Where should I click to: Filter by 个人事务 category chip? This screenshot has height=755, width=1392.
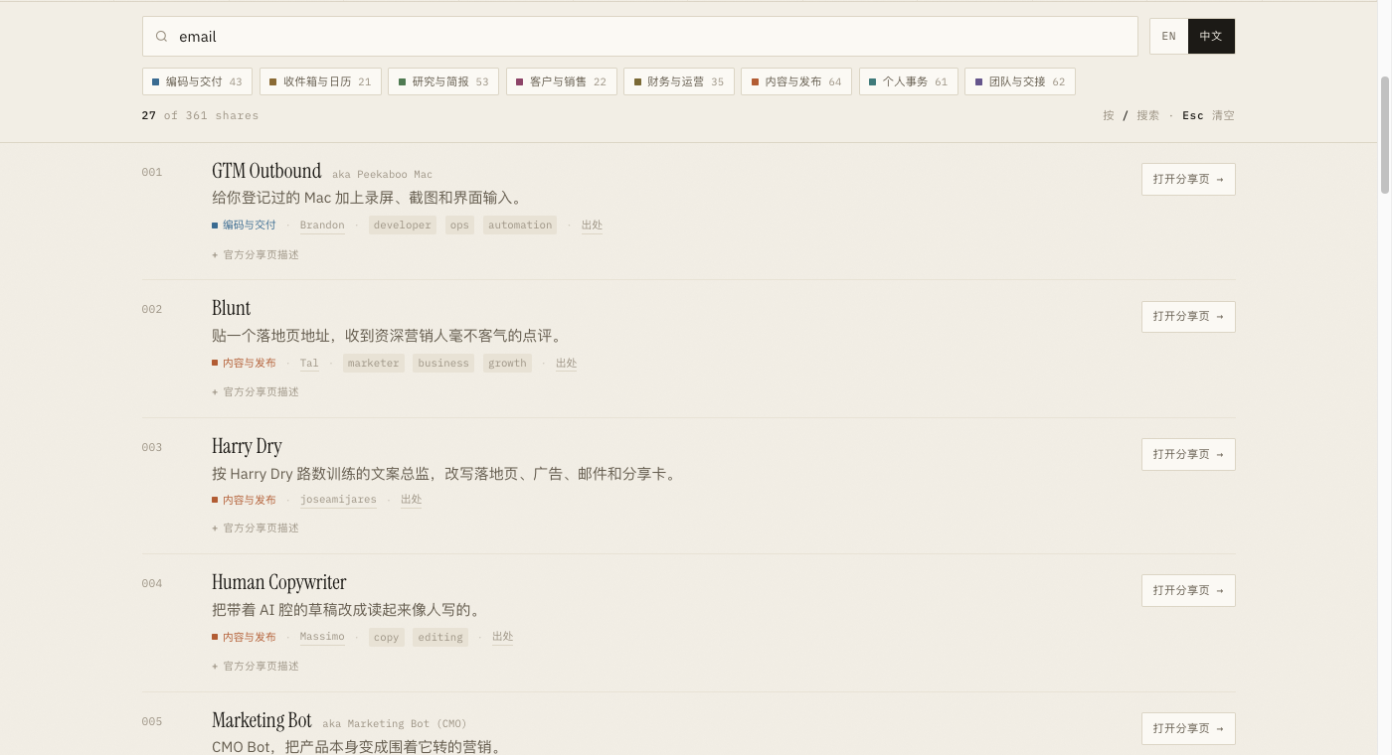pyautogui.click(x=909, y=81)
